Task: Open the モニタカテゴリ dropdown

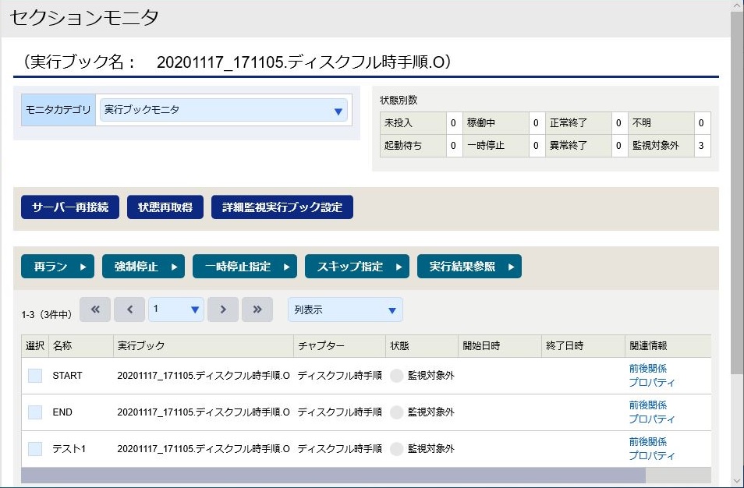Action: point(224,110)
